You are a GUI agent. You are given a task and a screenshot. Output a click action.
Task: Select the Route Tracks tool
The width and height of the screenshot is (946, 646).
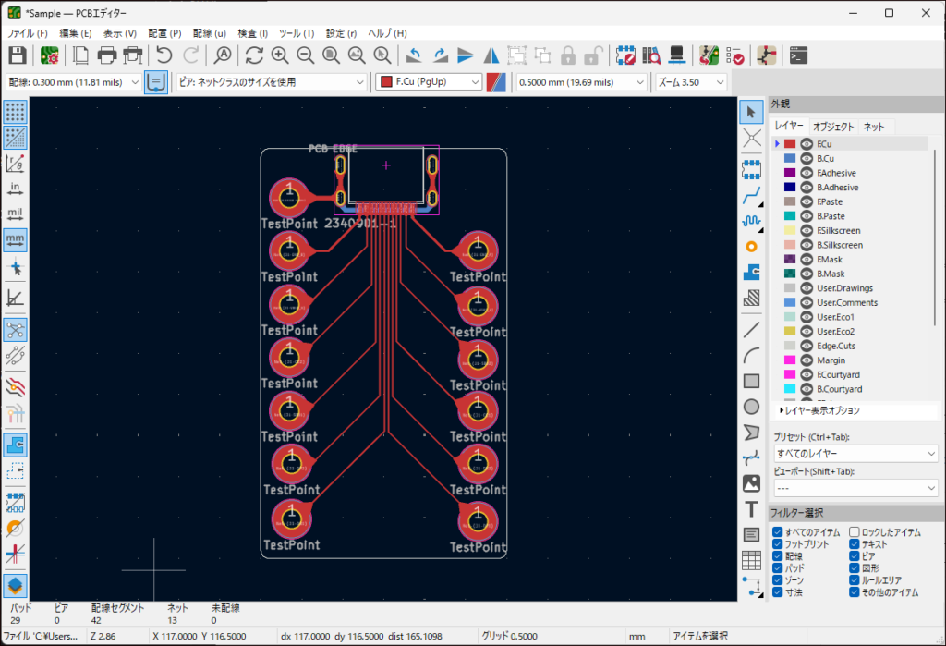(x=752, y=195)
